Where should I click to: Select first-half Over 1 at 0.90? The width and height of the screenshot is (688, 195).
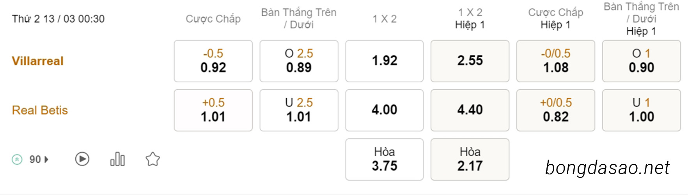coord(642,61)
